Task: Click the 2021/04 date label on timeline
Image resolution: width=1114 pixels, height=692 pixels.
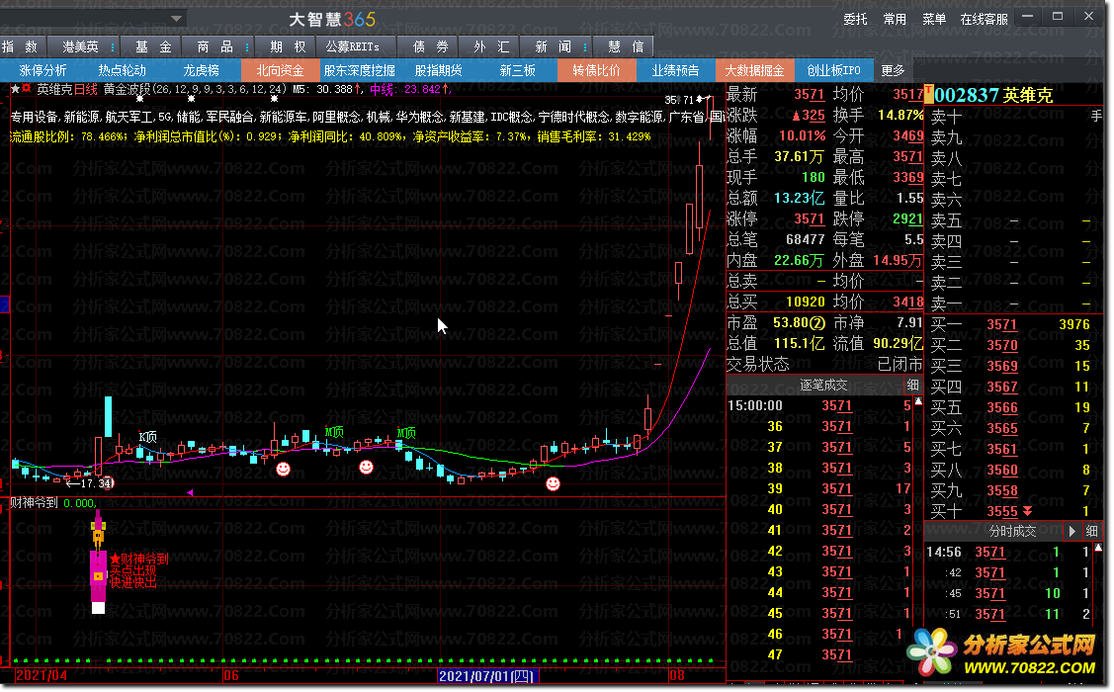Action: 42,675
